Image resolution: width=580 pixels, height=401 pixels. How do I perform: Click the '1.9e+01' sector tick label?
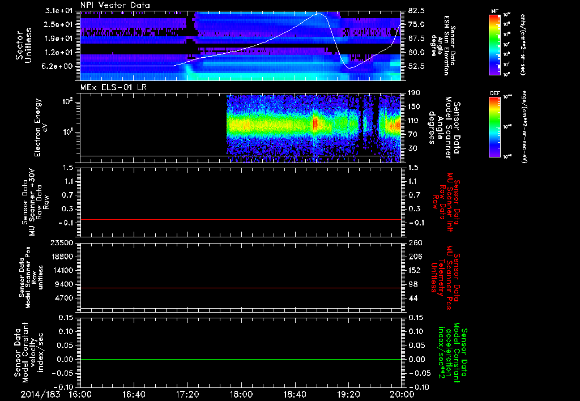pyautogui.click(x=58, y=39)
